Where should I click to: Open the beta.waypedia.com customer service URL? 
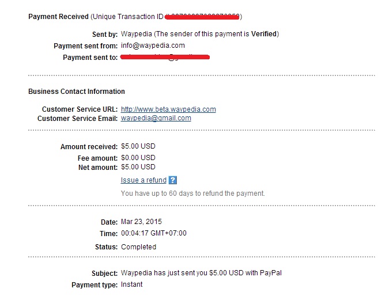(168, 109)
